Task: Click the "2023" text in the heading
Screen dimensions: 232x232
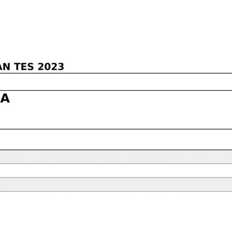Action: pos(51,67)
